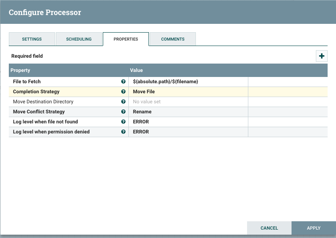This screenshot has height=238, width=336.
Task: Set the 'No value set' destination directory
Action: point(188,102)
